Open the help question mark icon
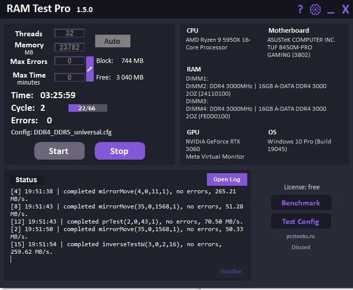Image resolution: width=353 pixels, height=290 pixels. click(x=300, y=10)
